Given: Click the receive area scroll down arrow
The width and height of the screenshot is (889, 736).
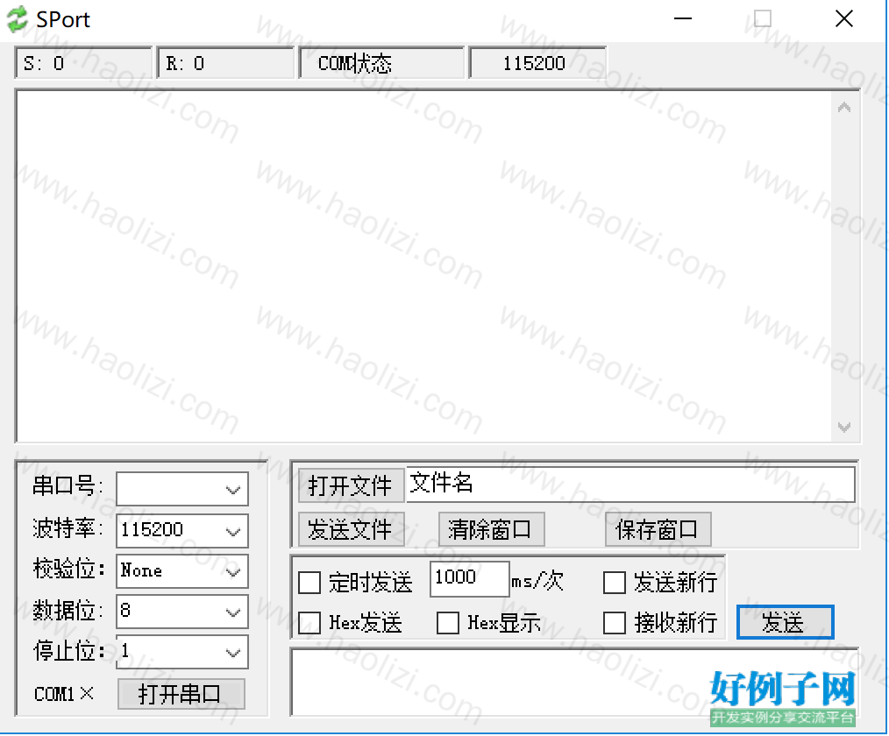Looking at the screenshot, I should pos(844,427).
